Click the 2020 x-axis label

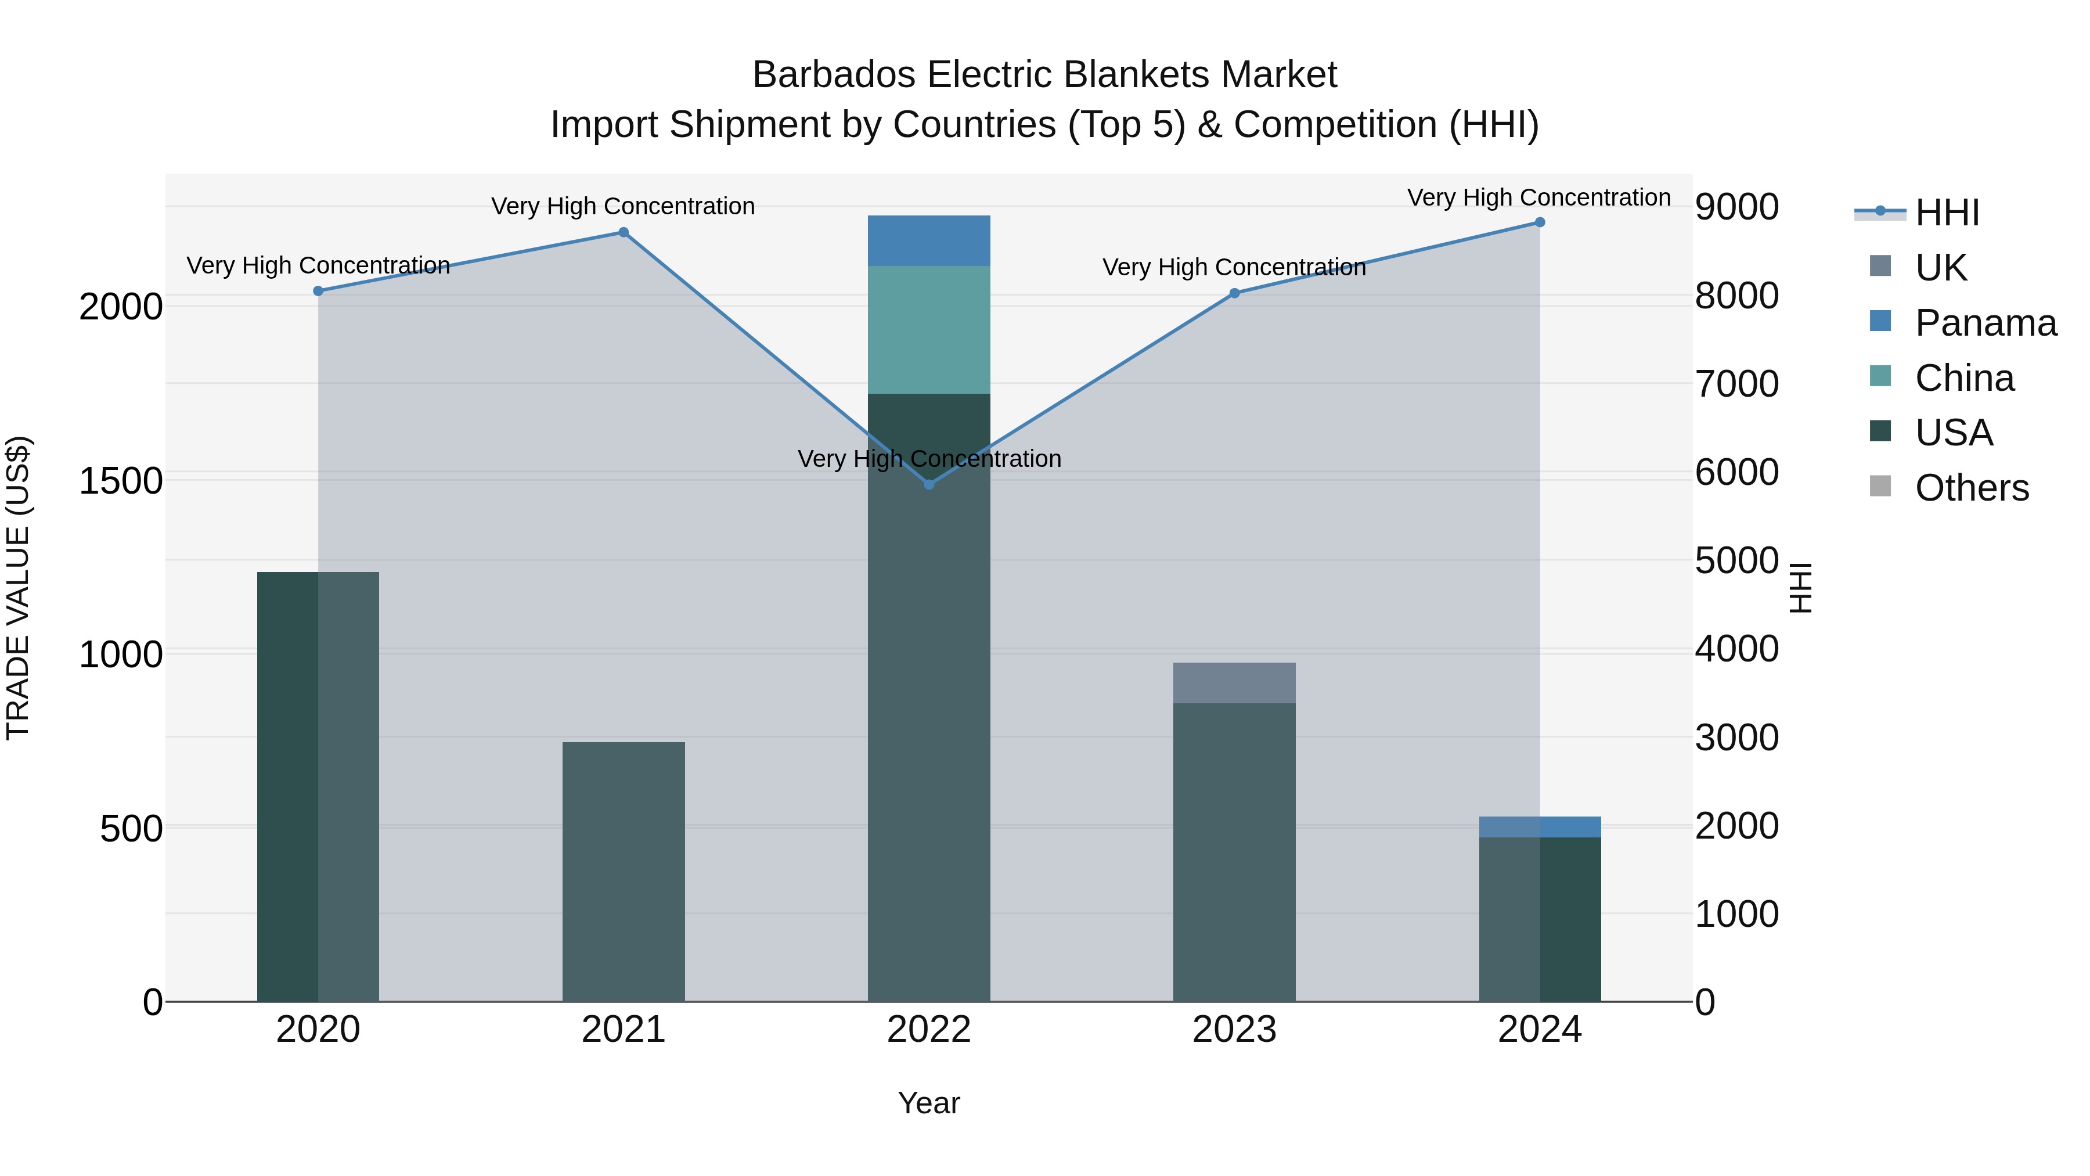pos(318,1030)
